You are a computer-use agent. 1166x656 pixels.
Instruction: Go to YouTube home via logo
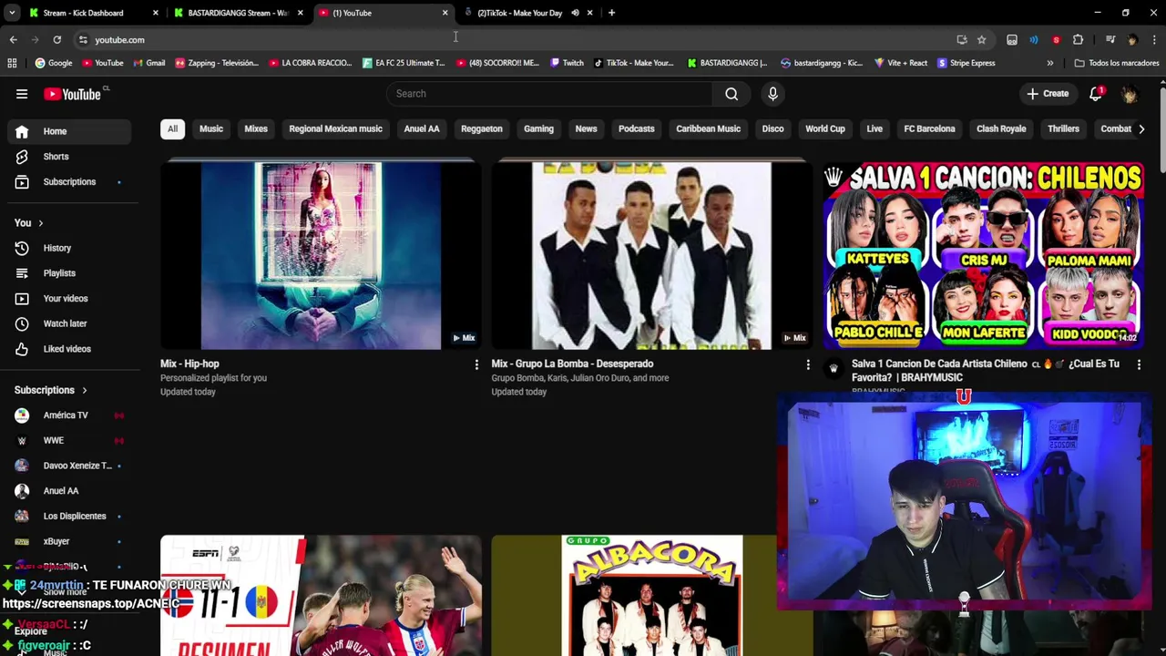click(x=72, y=94)
